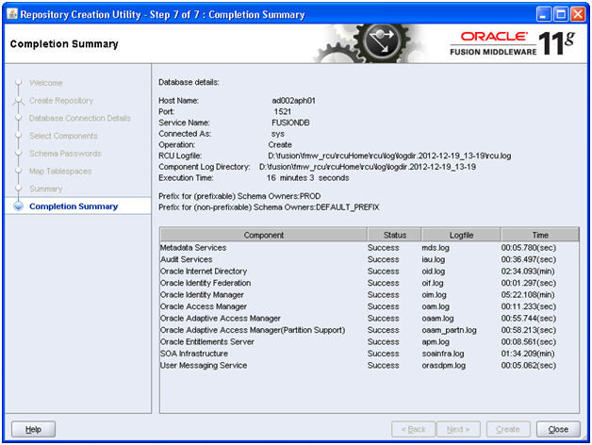Image resolution: width=592 pixels, height=445 pixels.
Task: Click the Component column header
Action: 264,235
